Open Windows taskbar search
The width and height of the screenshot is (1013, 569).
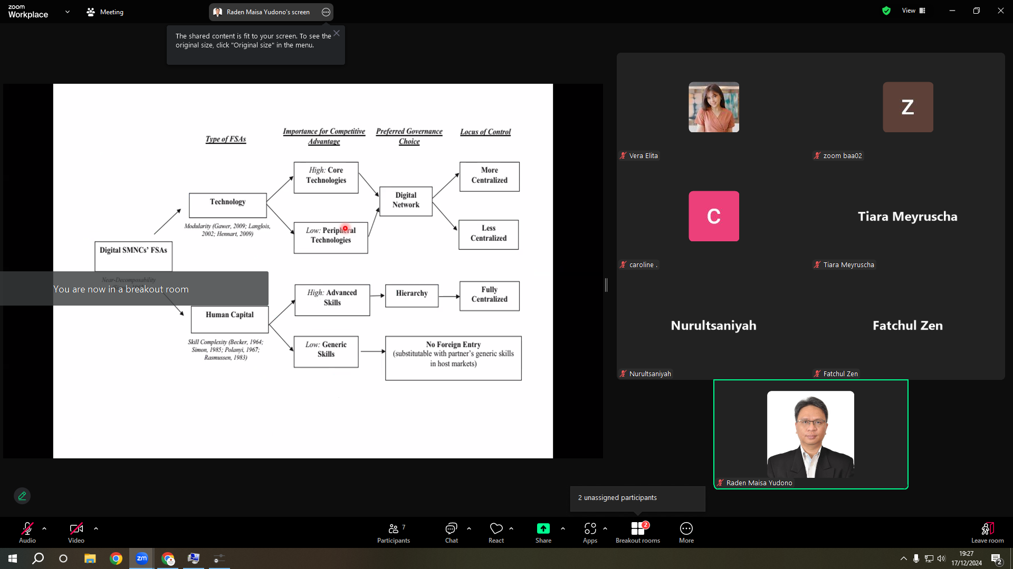tap(38, 558)
